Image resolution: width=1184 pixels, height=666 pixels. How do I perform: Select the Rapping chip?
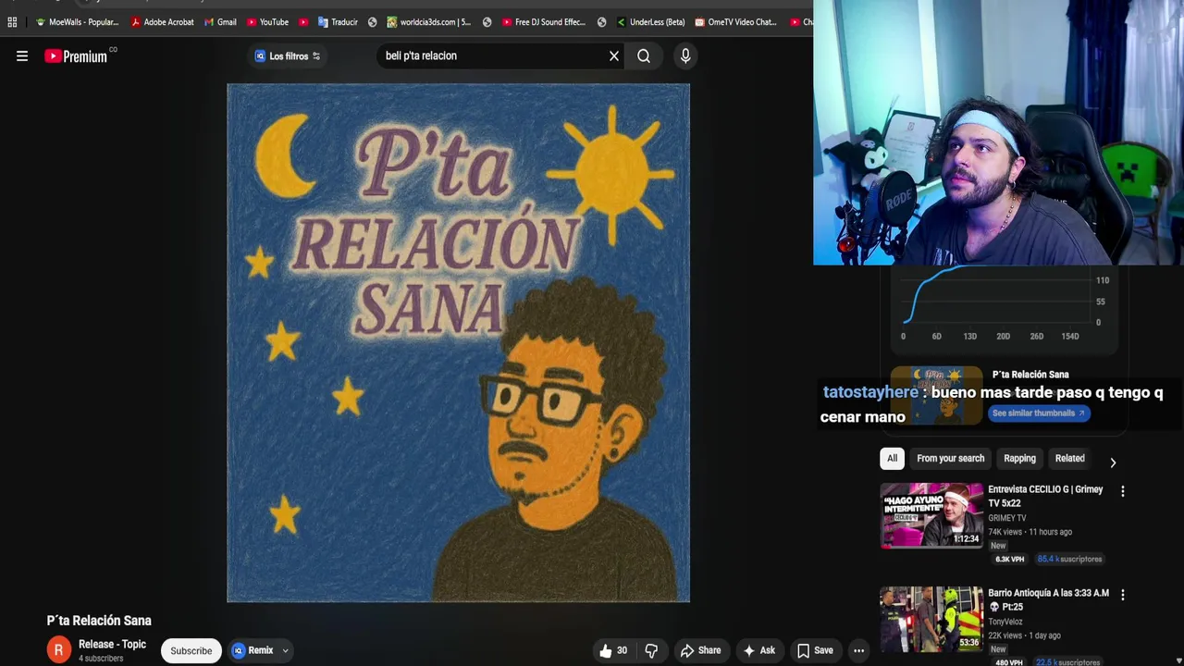(1019, 459)
